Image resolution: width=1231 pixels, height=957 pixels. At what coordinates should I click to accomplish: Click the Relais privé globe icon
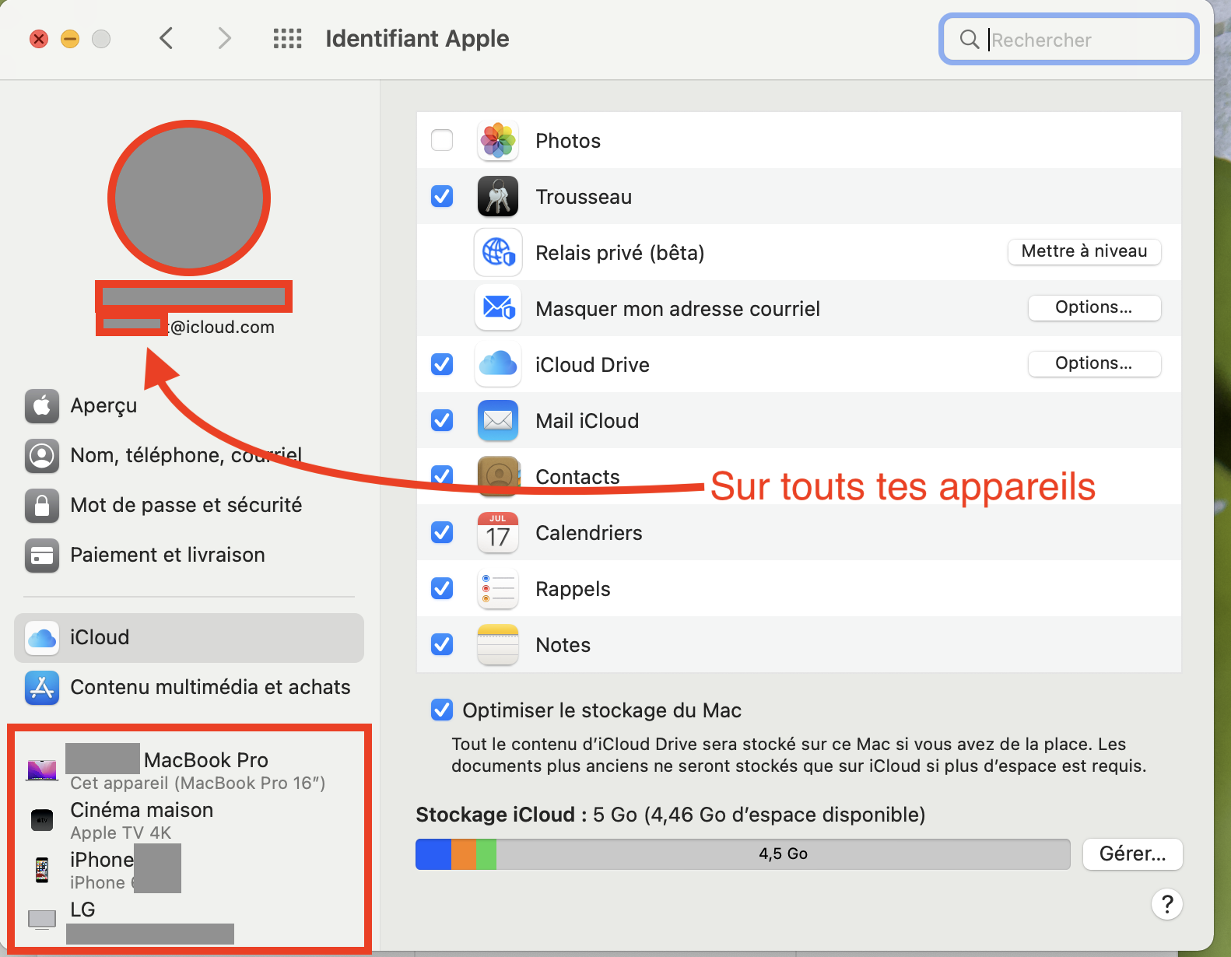(x=498, y=253)
